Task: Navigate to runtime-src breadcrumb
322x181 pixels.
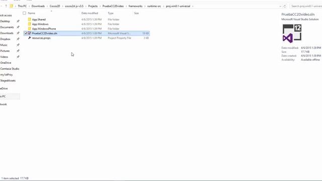Action: [x=154, y=6]
